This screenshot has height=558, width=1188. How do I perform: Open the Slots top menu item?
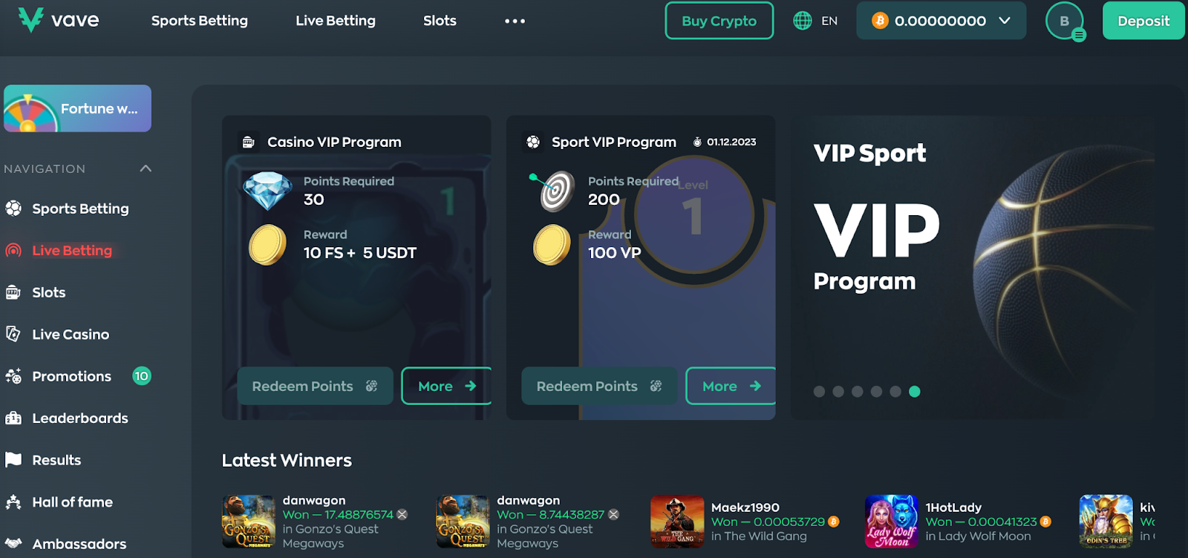point(440,21)
